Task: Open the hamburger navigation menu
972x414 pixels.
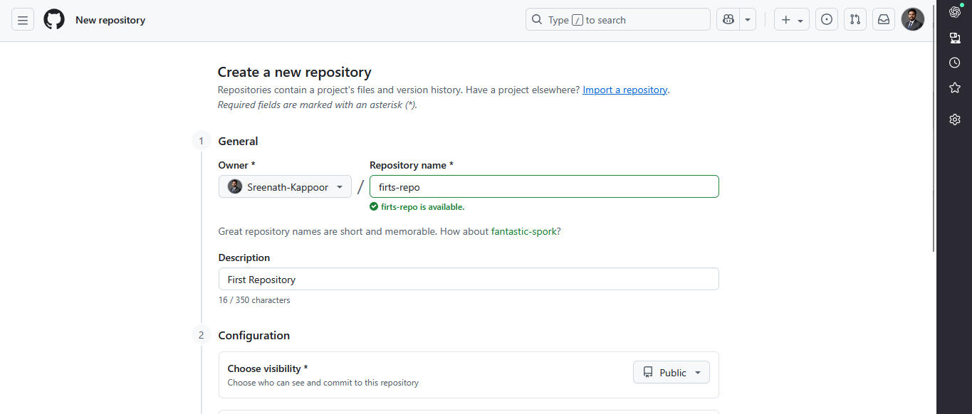Action: pos(22,19)
